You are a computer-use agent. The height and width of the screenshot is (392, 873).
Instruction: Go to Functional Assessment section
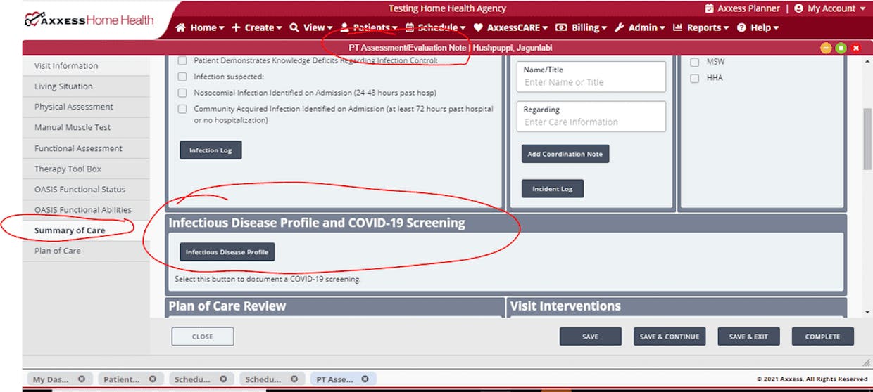click(86, 148)
